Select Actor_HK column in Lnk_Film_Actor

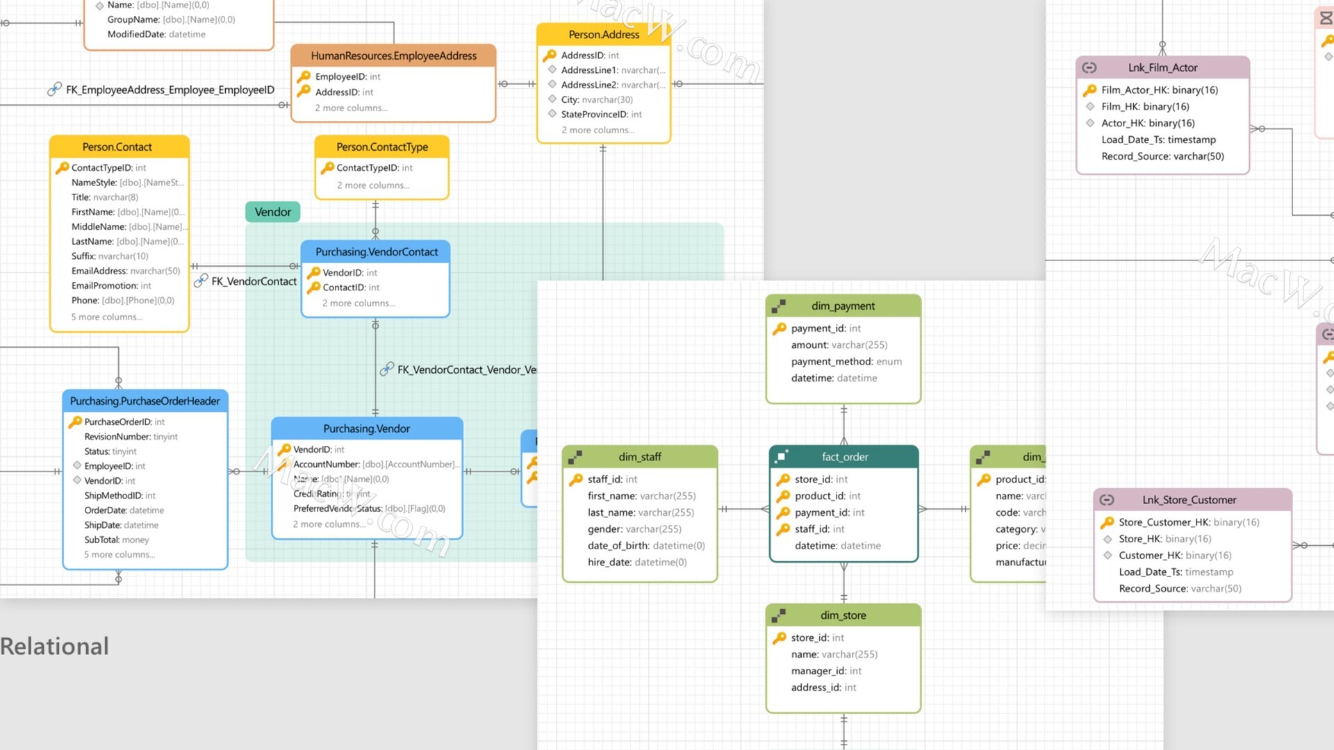pyautogui.click(x=1148, y=123)
